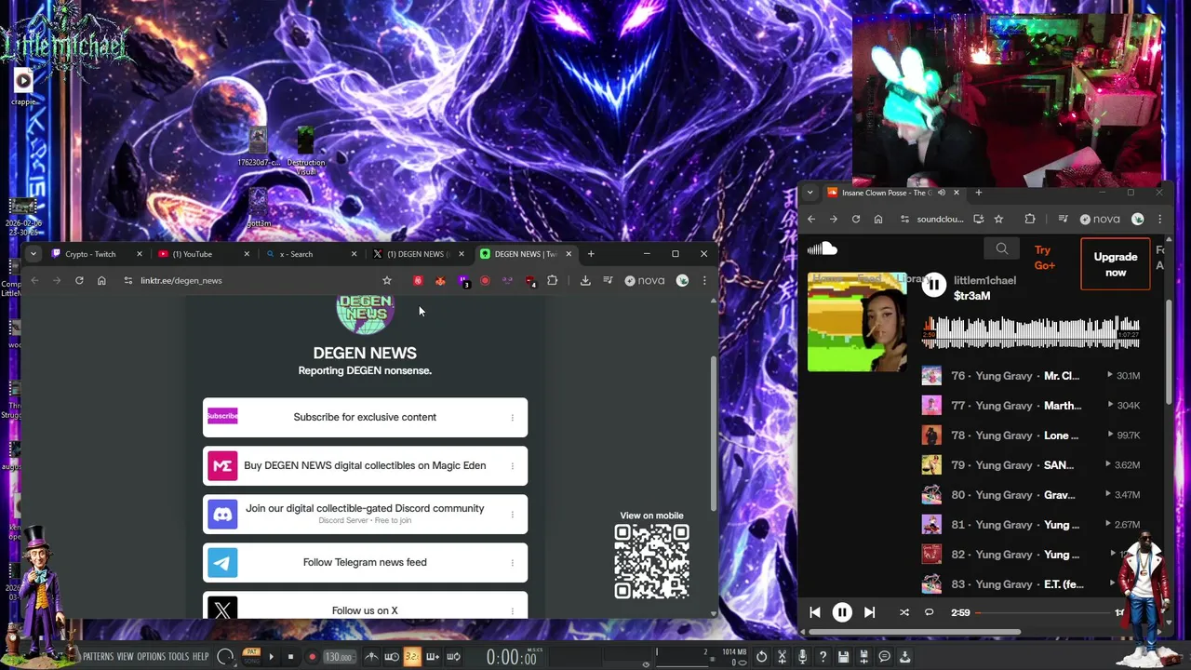
Task: Toggle repeat in SoundCloud player
Action: (929, 612)
